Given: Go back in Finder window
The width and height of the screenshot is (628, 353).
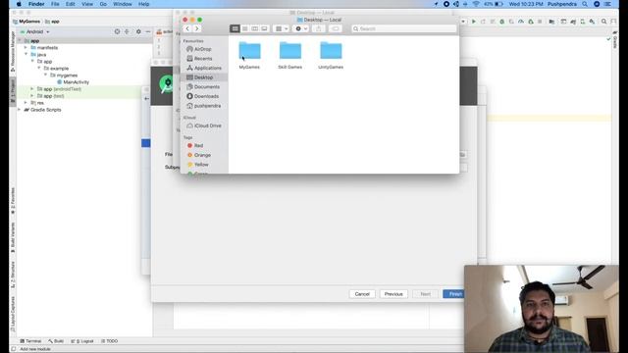Looking at the screenshot, I should pyautogui.click(x=187, y=28).
